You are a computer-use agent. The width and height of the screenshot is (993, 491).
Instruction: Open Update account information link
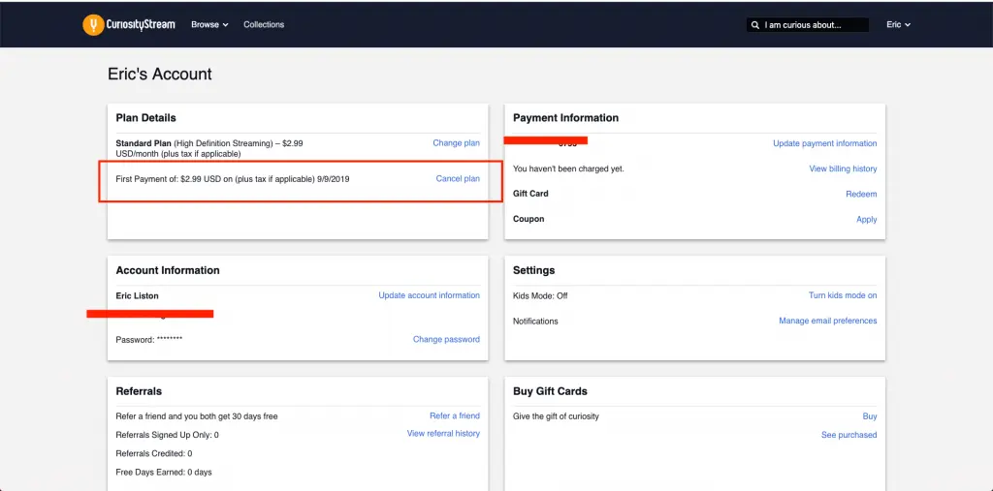(x=429, y=295)
